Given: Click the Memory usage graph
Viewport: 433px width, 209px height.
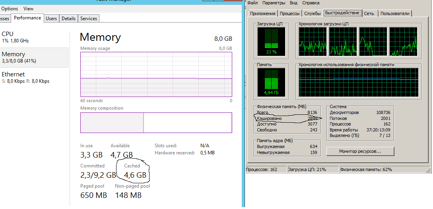Looking at the screenshot, I should coord(156,74).
